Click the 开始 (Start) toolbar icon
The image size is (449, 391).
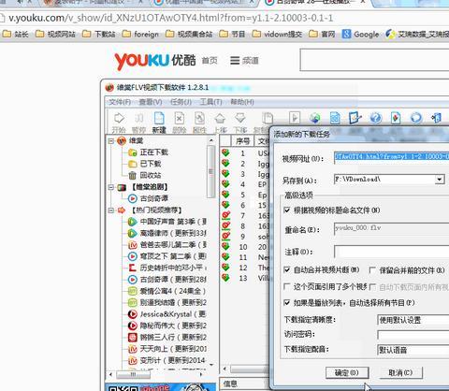119,123
